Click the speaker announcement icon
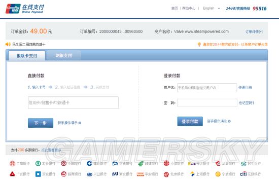 pyautogui.click(x=8, y=44)
